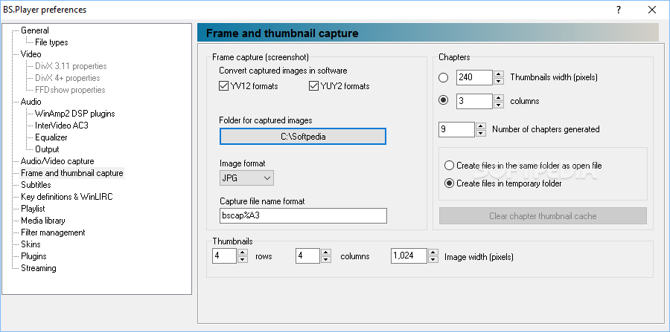This screenshot has height=332, width=670.
Task: Open audio Output settings
Action: pyautogui.click(x=47, y=149)
